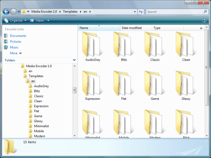211x158 pixels.
Task: Select the Mobile folder icon in file view
Action: tap(124, 122)
